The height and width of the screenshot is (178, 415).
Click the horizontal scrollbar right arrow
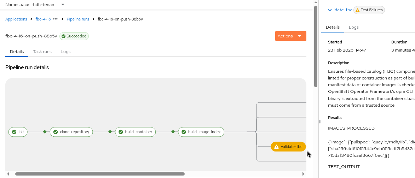[303, 174]
